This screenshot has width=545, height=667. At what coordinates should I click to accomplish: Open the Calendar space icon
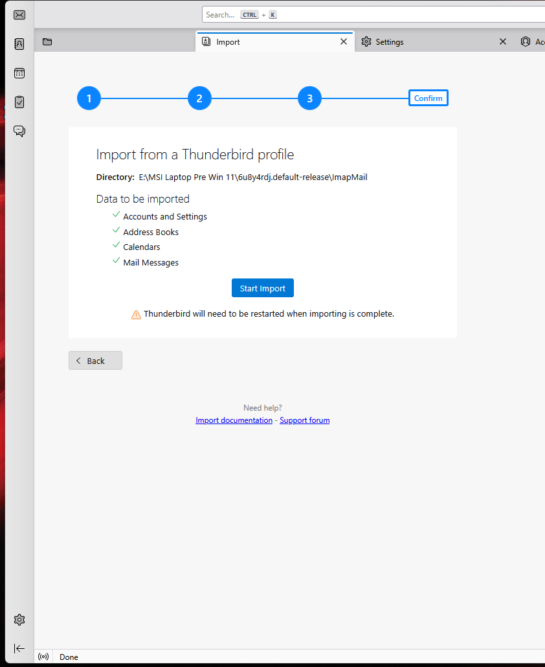tap(19, 73)
